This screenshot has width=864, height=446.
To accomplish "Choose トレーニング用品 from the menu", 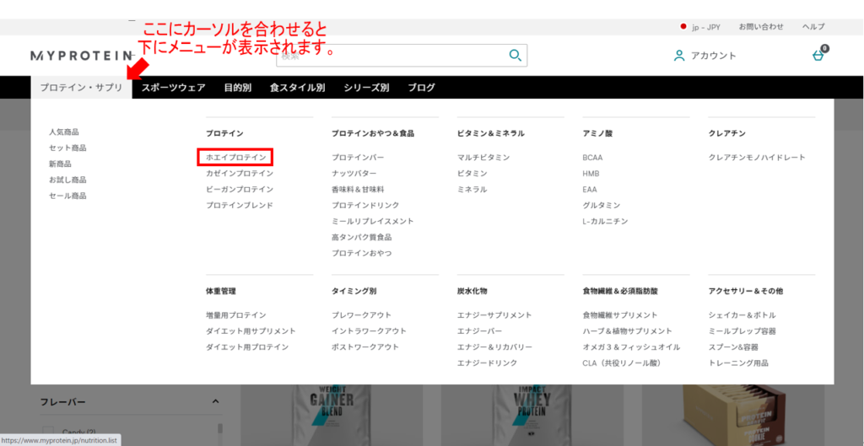I will point(738,363).
